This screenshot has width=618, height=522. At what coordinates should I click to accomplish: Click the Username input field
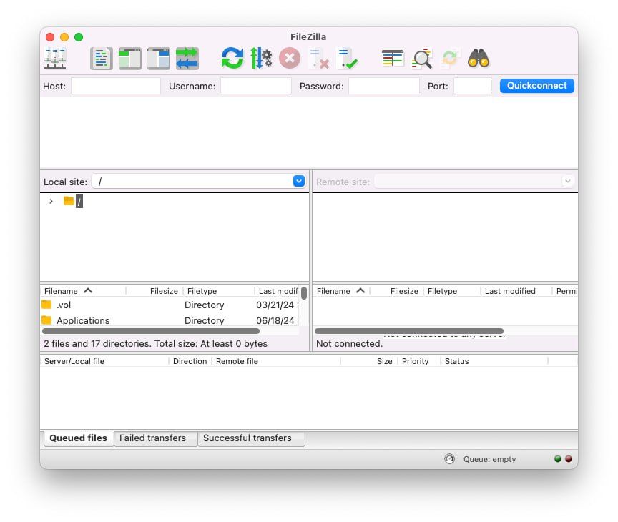click(x=256, y=86)
